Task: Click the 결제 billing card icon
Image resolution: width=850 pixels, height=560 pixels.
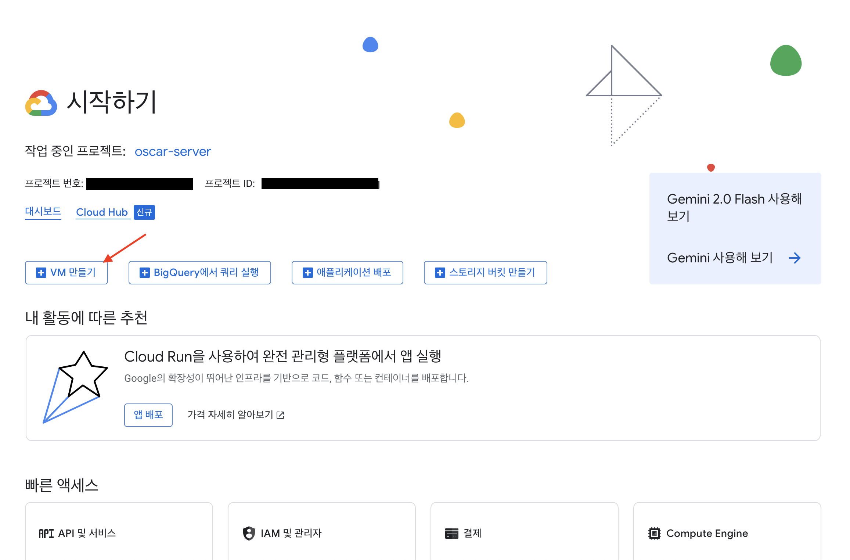Action: (451, 534)
